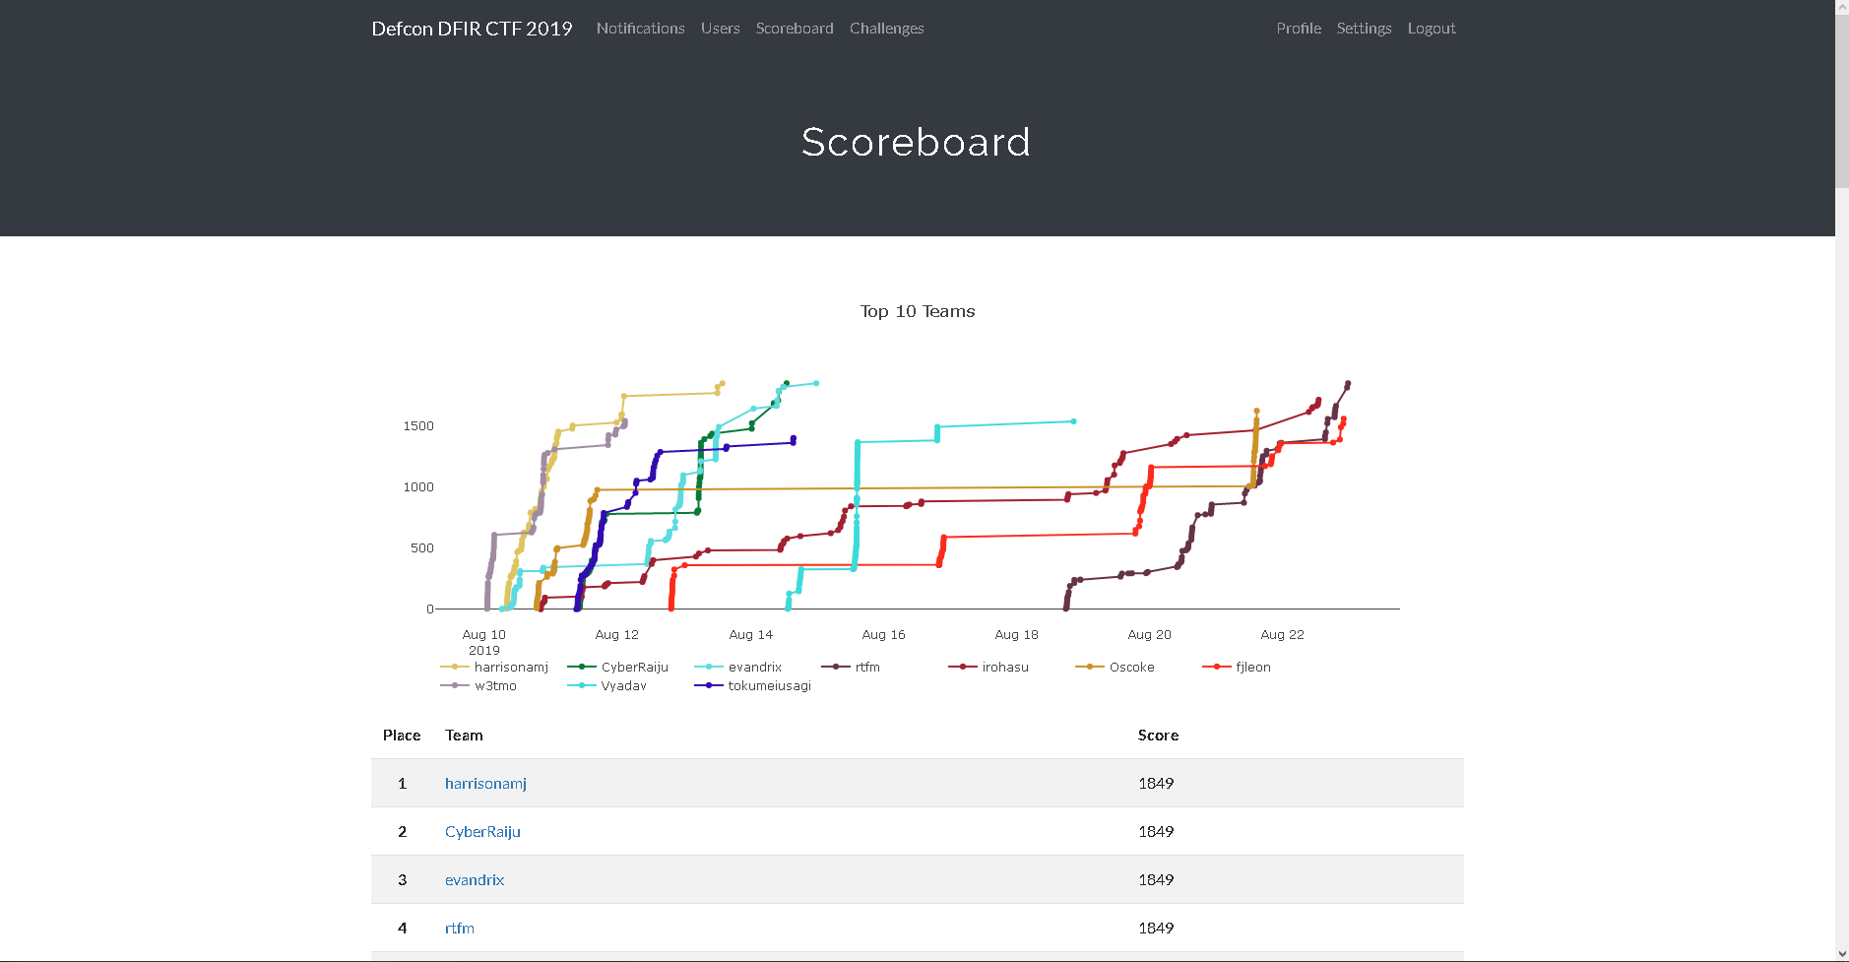Click the Place column header

point(402,736)
